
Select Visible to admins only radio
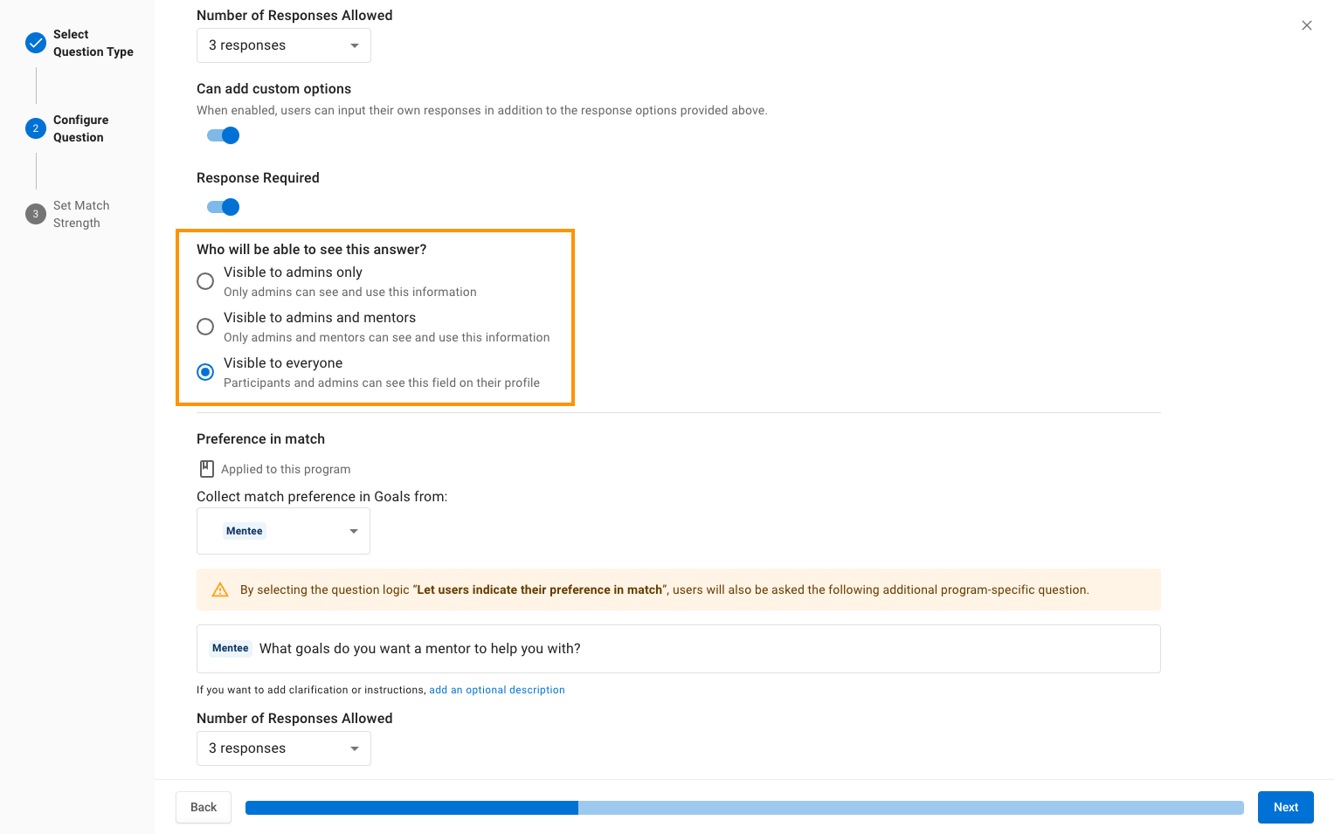(x=205, y=281)
